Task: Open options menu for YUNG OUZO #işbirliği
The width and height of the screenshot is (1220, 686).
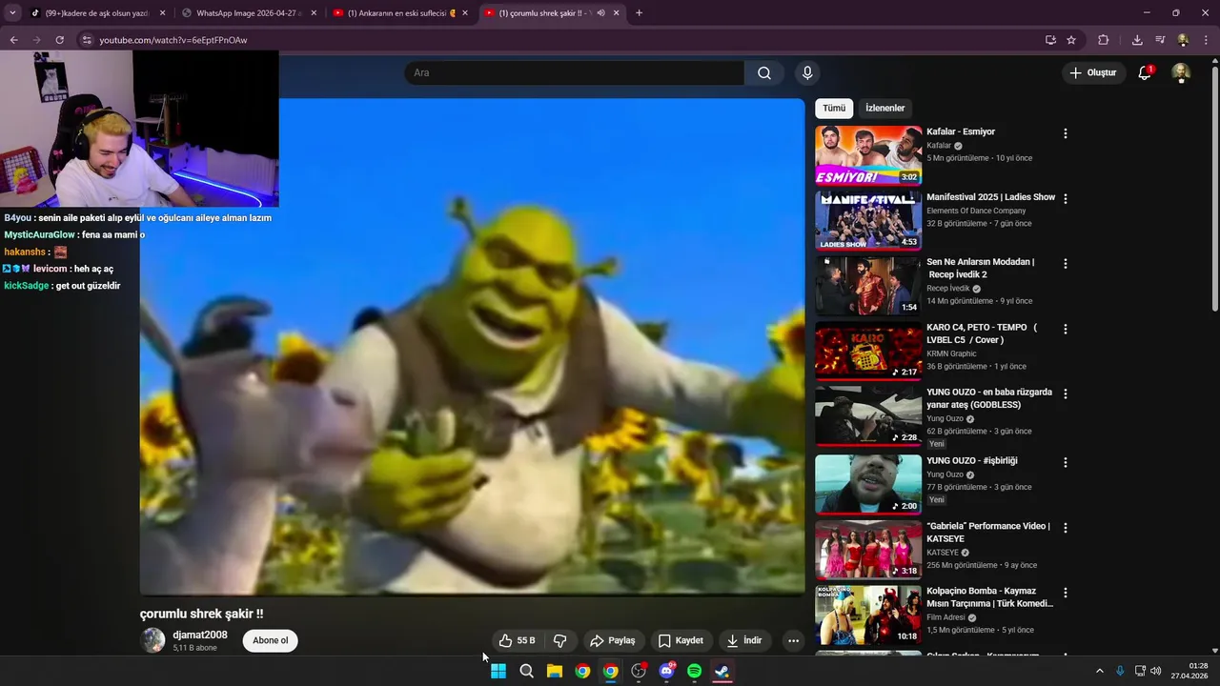Action: pos(1066,462)
